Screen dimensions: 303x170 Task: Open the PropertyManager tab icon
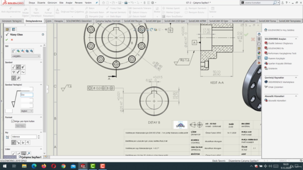click(x=7, y=29)
